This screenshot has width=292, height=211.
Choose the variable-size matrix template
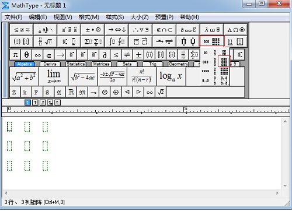pos(224,80)
